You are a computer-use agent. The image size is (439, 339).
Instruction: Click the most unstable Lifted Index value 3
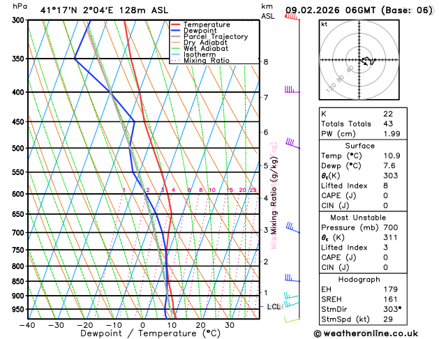tap(386, 247)
